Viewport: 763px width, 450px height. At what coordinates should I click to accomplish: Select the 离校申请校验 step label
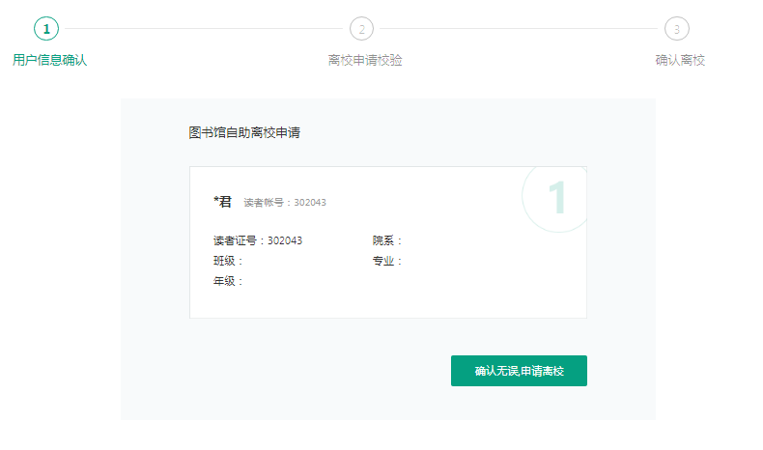[365, 60]
